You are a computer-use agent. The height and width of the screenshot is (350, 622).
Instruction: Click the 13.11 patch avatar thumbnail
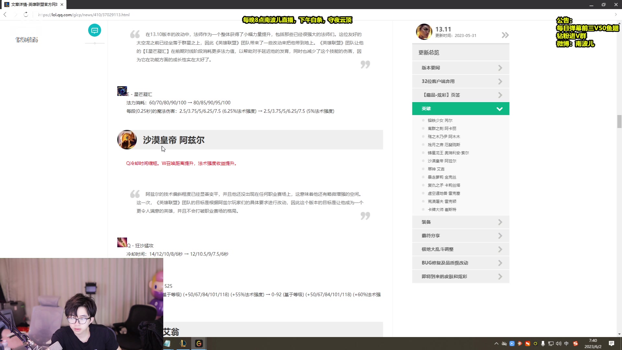tap(424, 32)
